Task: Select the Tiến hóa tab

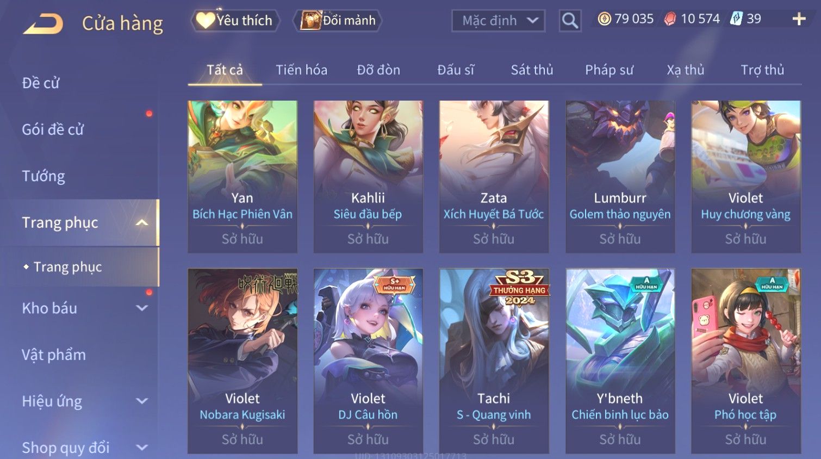Action: tap(301, 70)
